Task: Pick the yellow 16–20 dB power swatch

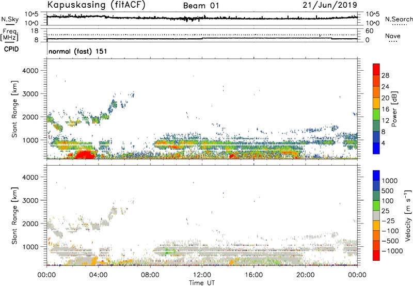Action: [376, 103]
